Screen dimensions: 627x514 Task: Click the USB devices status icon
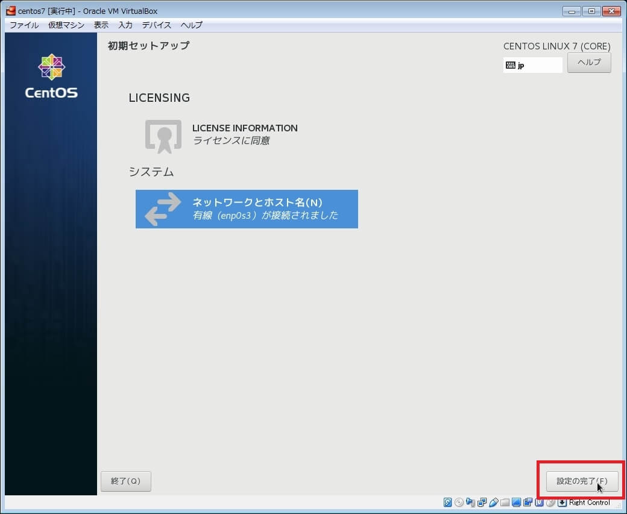pyautogui.click(x=493, y=503)
